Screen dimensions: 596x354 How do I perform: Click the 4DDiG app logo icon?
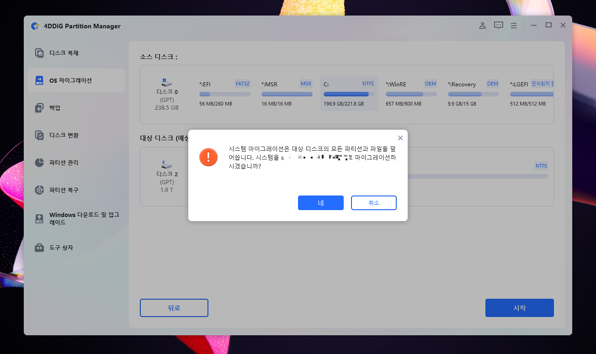(35, 26)
